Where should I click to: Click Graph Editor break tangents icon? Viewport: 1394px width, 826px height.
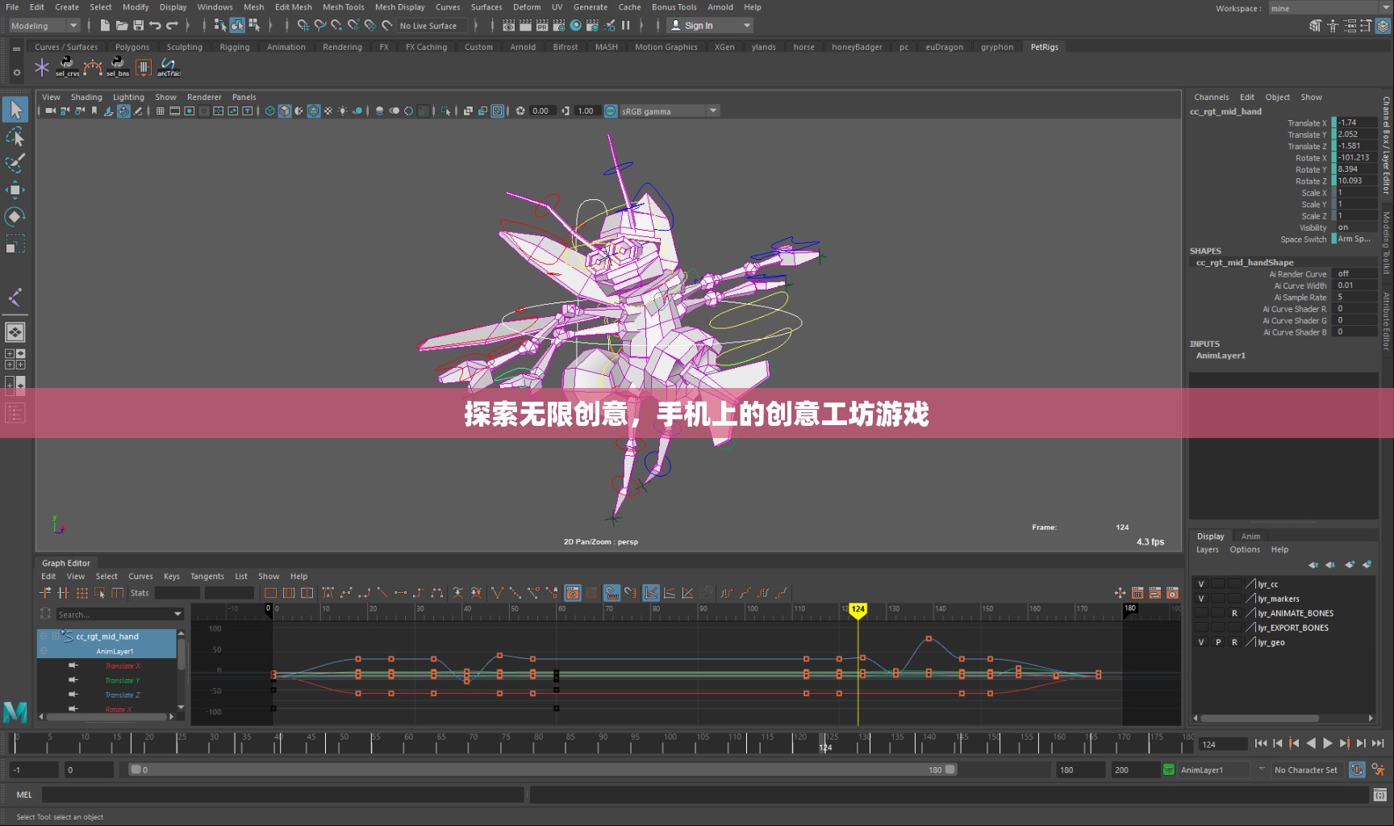[x=497, y=593]
